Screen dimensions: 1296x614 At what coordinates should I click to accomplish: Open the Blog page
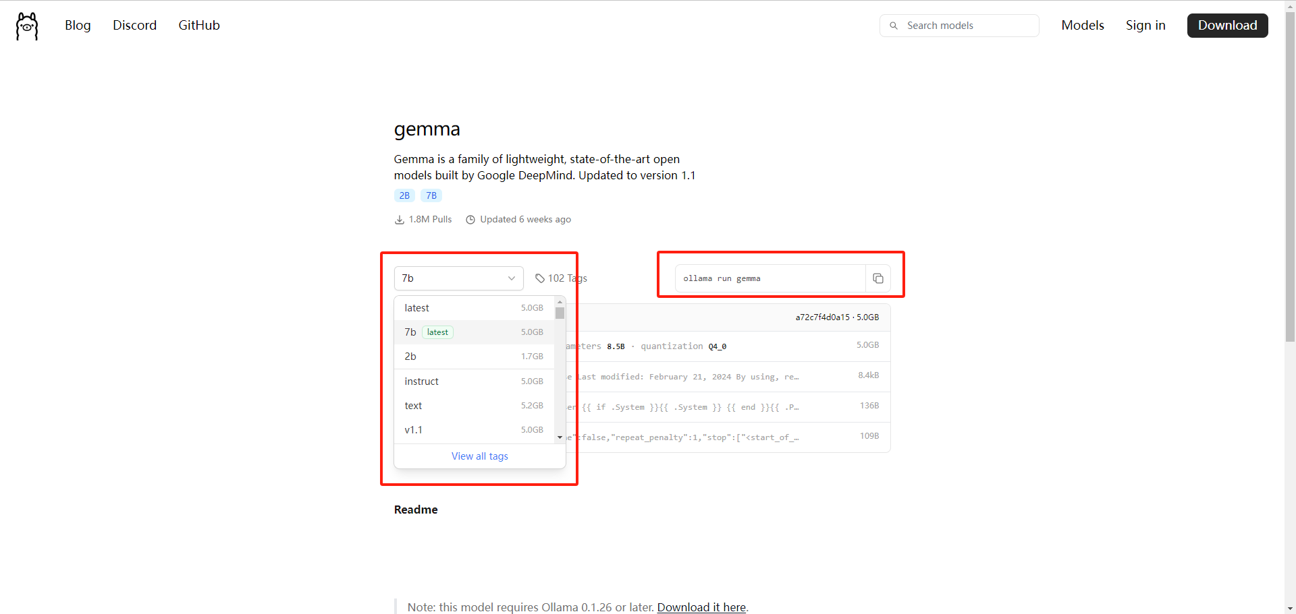tap(78, 25)
